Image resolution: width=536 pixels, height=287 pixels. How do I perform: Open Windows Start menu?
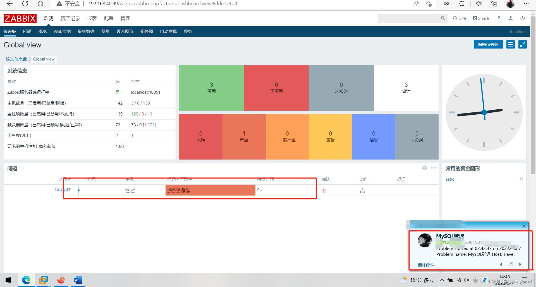[x=8, y=280]
